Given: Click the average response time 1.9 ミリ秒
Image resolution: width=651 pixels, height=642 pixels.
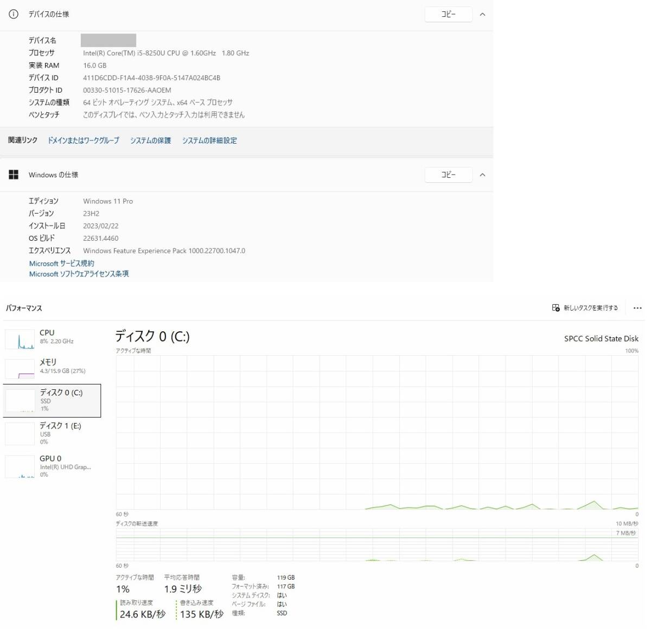Looking at the screenshot, I should tap(183, 589).
